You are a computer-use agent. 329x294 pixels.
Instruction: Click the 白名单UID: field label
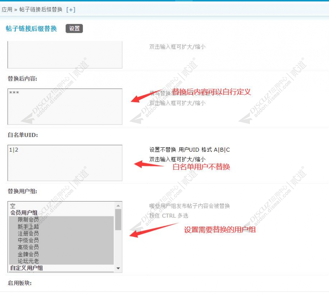tap(23, 135)
